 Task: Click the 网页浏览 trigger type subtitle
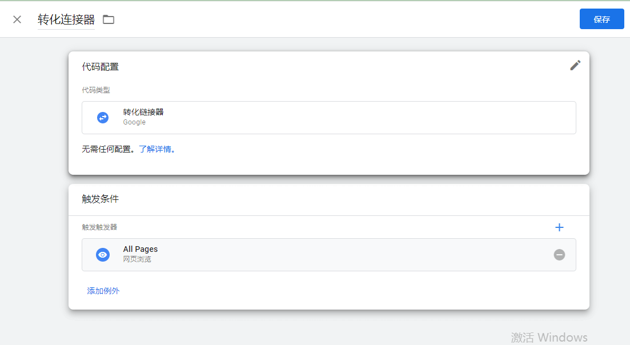(x=137, y=259)
